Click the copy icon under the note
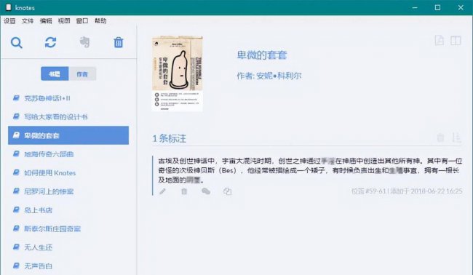The image size is (473, 275). point(228,191)
